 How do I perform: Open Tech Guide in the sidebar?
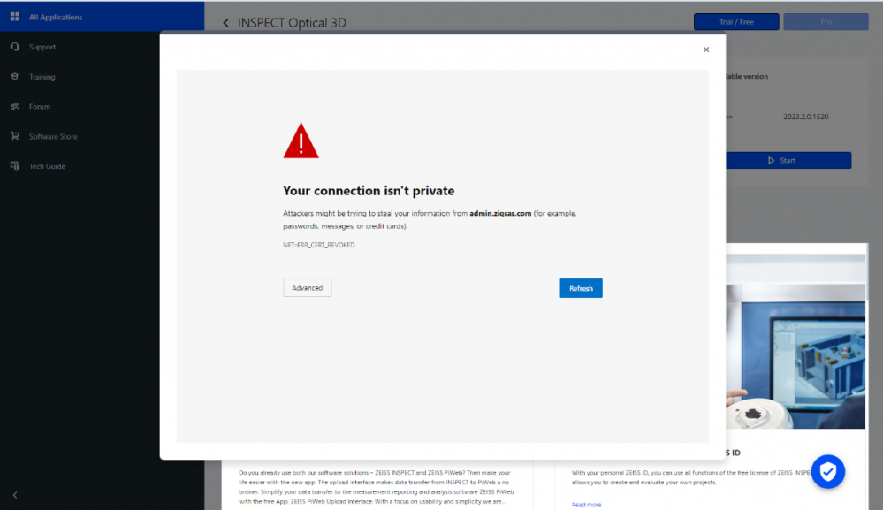(48, 166)
